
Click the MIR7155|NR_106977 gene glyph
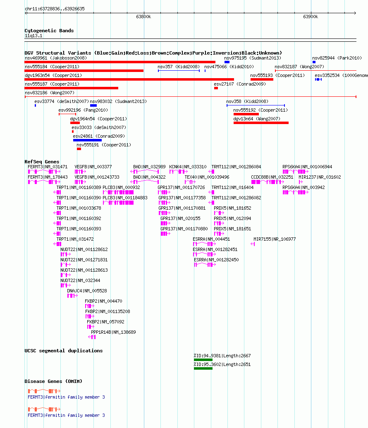(253, 244)
